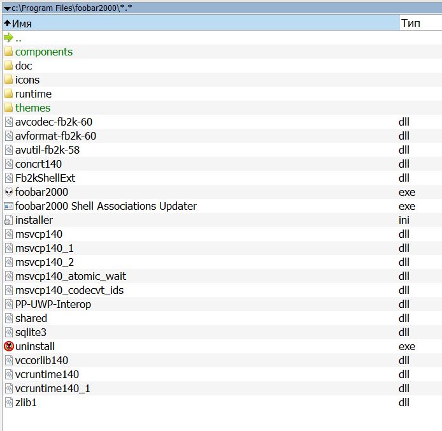Expand the path dropdown arrow in title bar
442x431 pixels.
tap(6, 8)
